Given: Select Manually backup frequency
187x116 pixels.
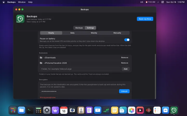Looking at the screenshot, I should click(117, 33).
